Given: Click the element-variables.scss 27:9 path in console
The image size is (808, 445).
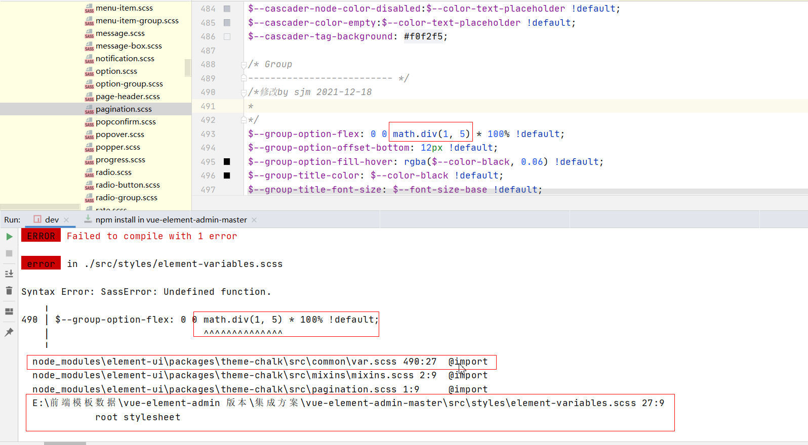Looking at the screenshot, I should click(348, 403).
